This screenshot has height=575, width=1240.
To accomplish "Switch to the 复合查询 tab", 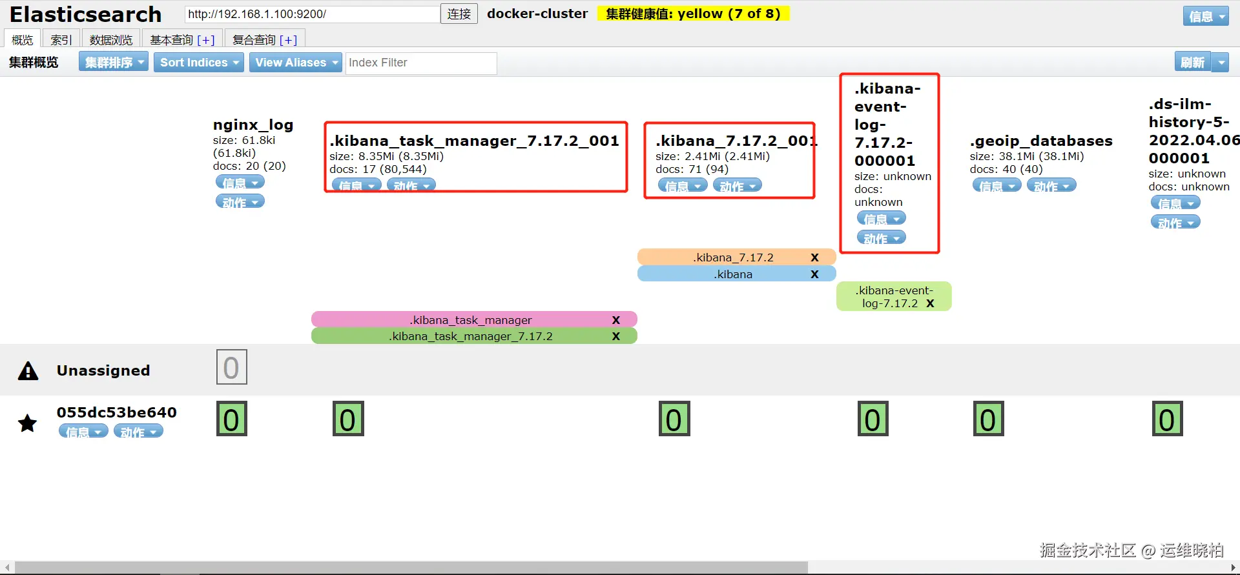I will pos(254,40).
